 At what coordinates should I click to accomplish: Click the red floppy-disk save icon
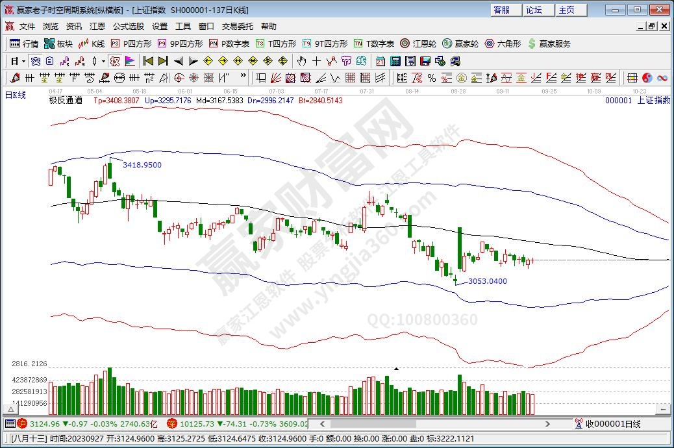(425, 61)
